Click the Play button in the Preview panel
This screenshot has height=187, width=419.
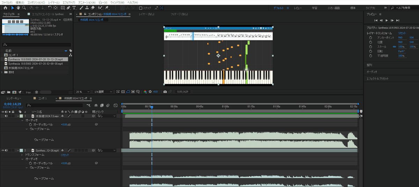pyautogui.click(x=387, y=21)
